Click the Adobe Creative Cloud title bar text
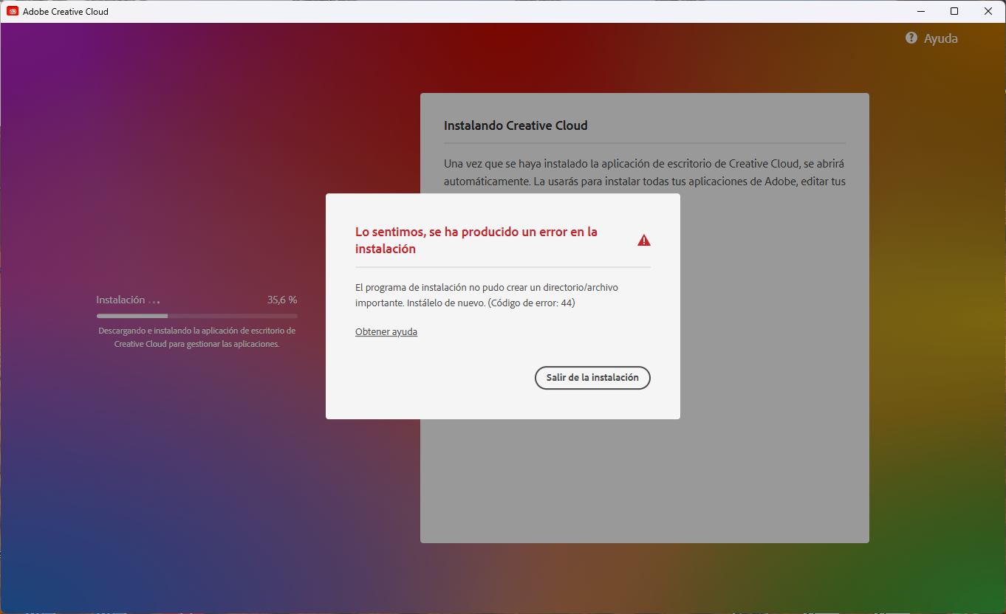This screenshot has width=1006, height=614. 64,11
